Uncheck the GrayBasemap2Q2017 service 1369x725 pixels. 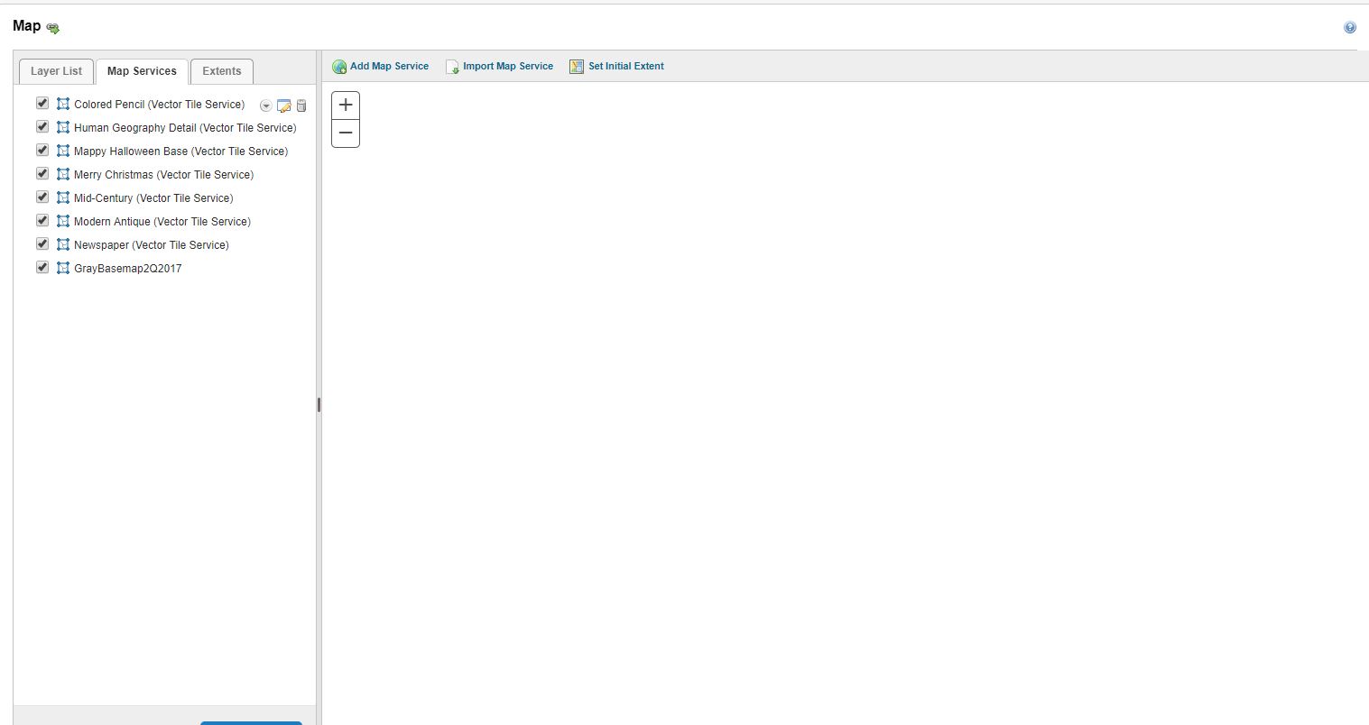pyautogui.click(x=42, y=267)
